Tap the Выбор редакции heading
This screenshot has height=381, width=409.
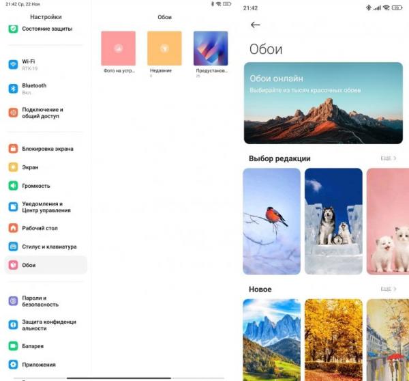click(279, 158)
